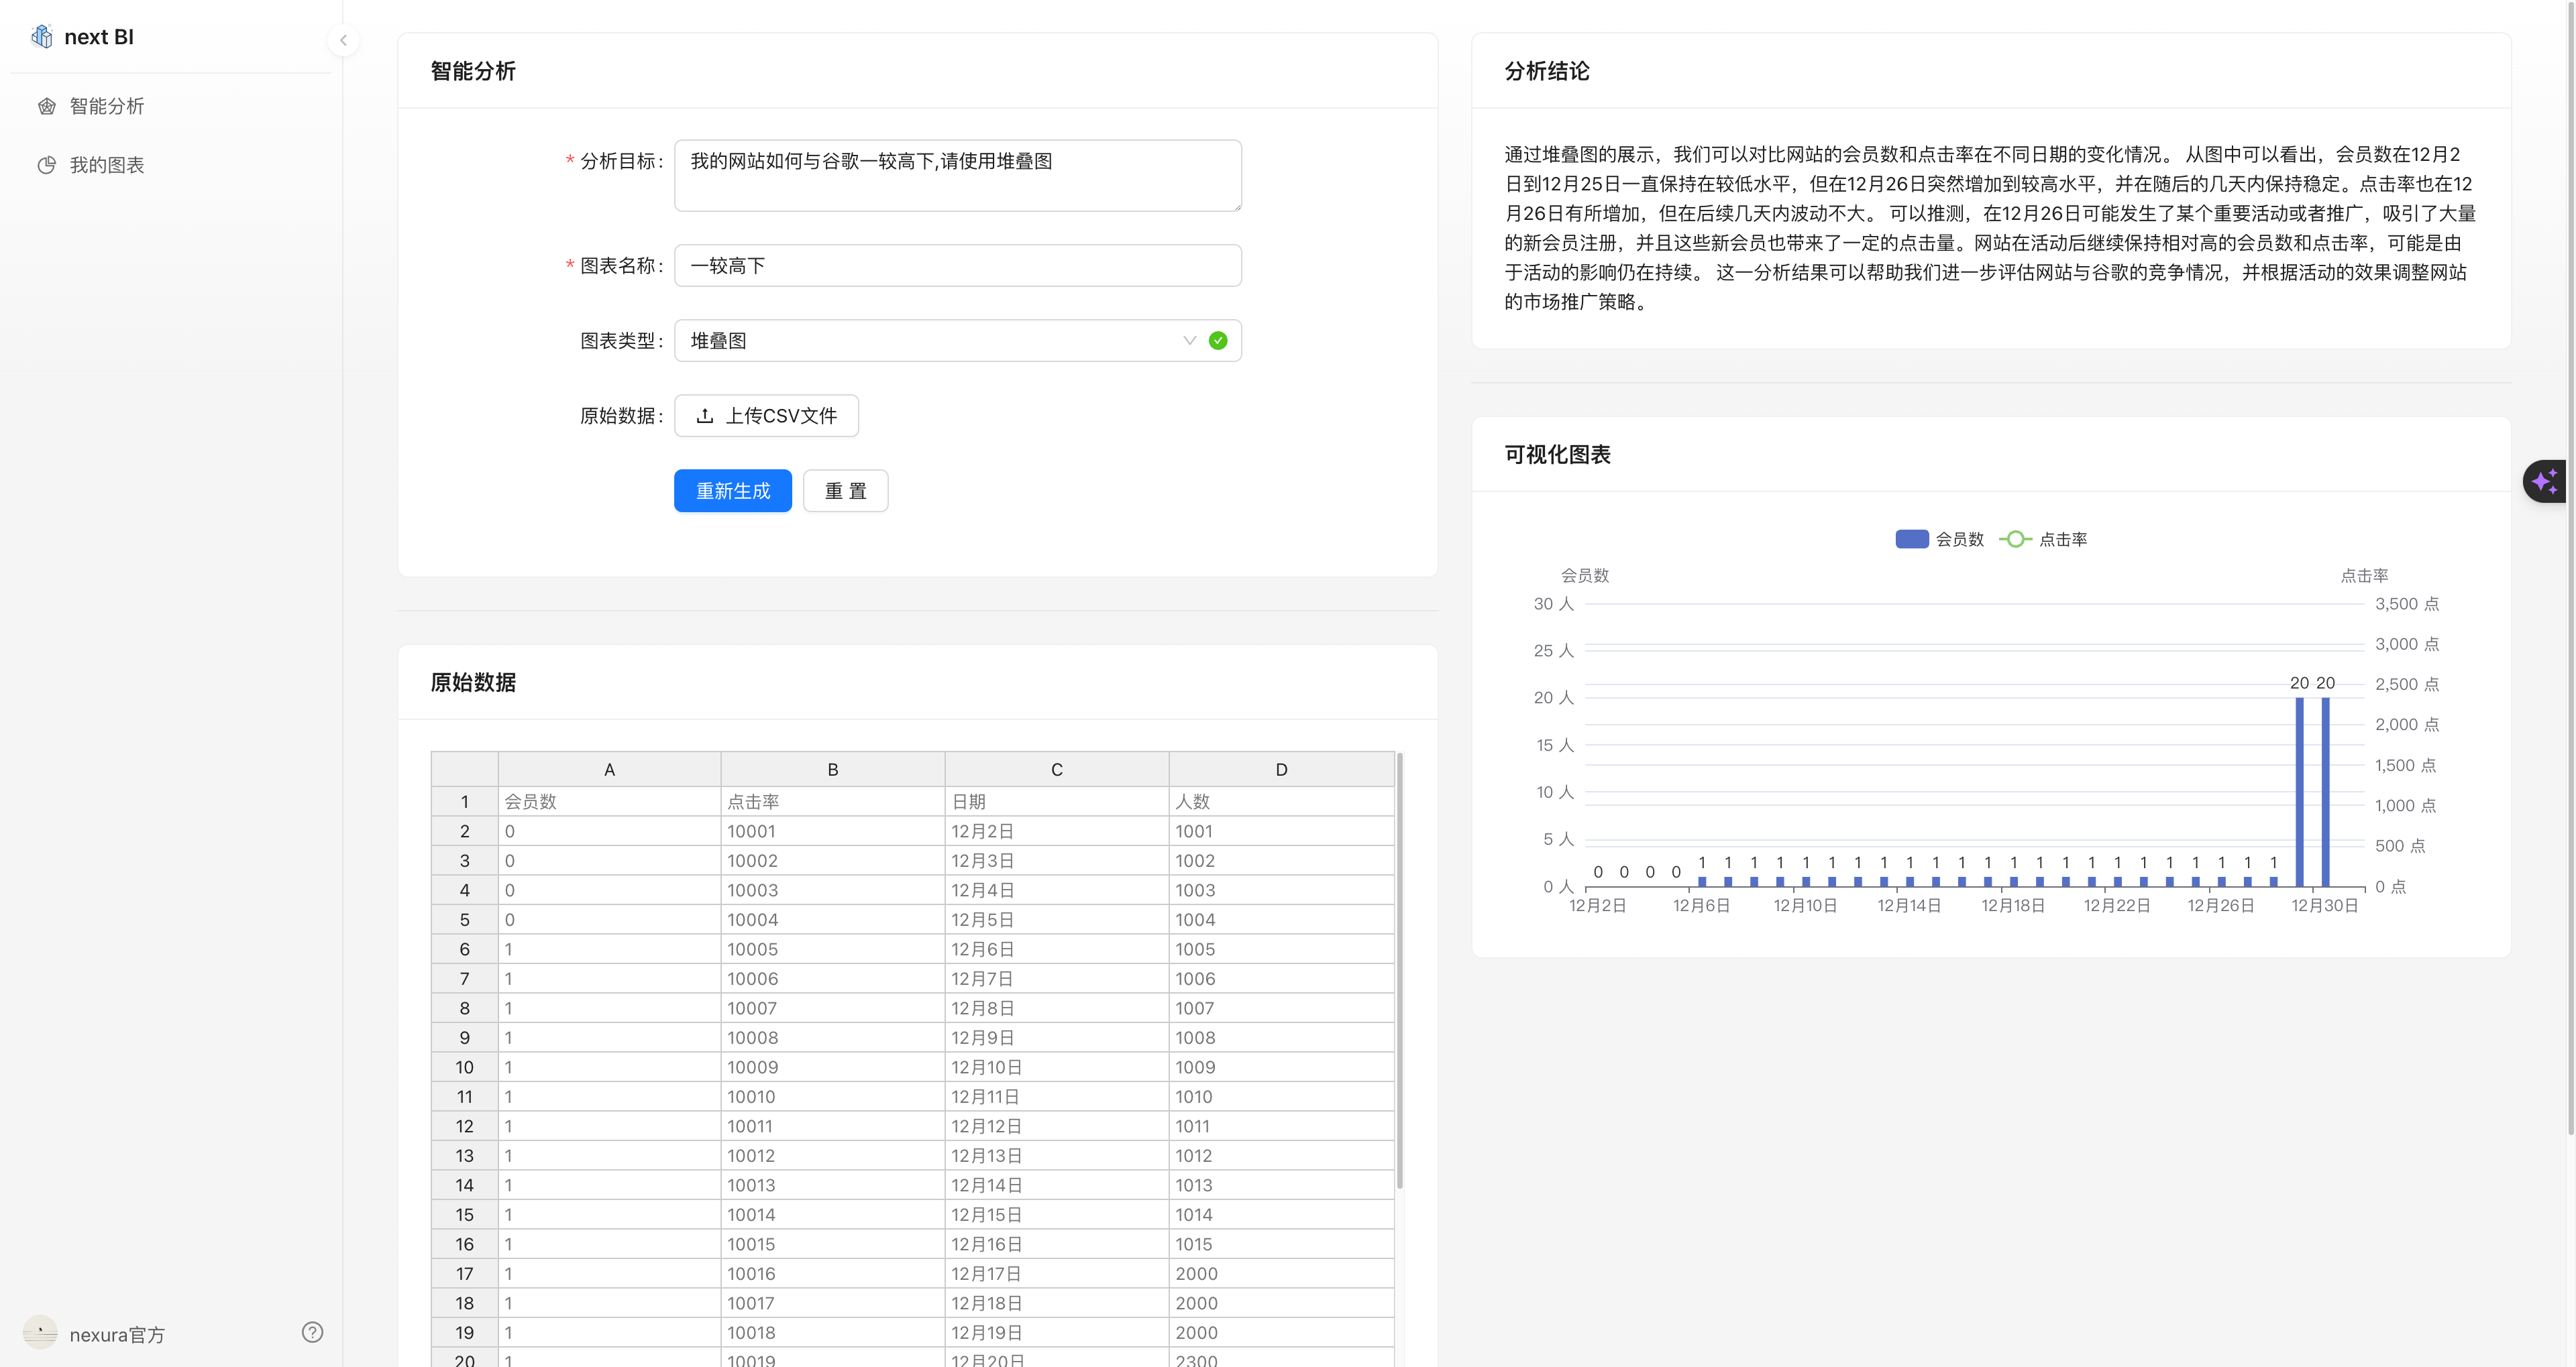Screen dimensions: 2576x1367
Task: Click the 智能分析 sidebar icon
Action: 47,106
